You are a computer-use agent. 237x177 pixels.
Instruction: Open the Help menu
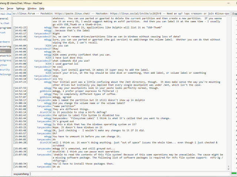42,8
